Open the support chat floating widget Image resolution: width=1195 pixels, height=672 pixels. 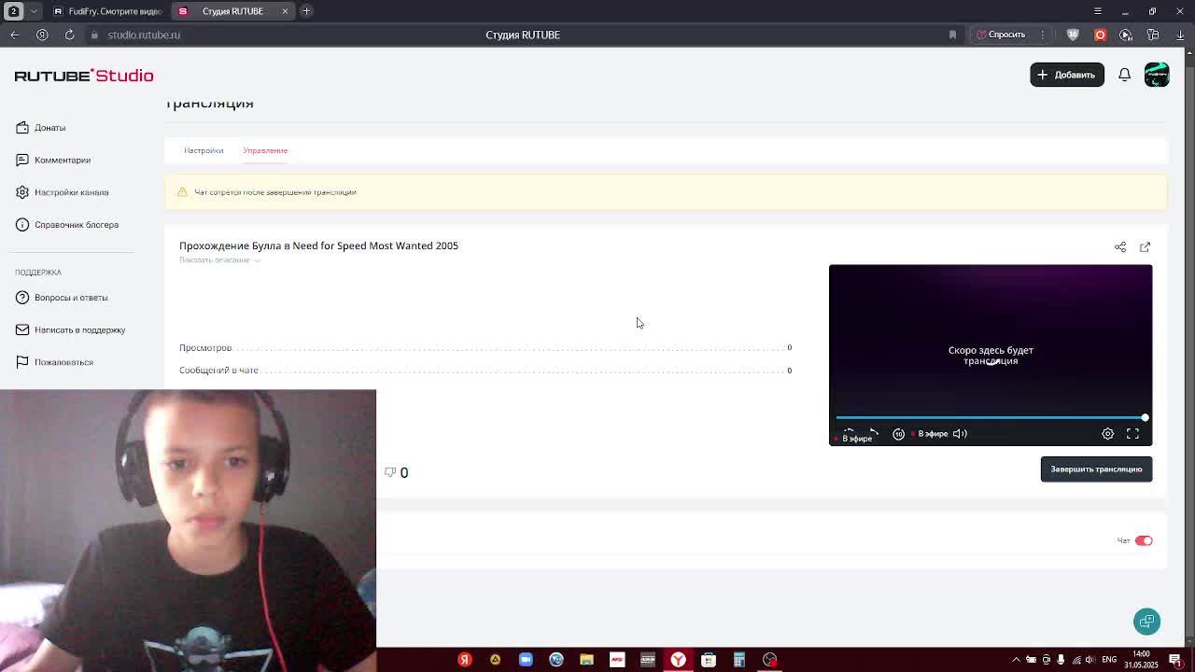tap(1146, 622)
